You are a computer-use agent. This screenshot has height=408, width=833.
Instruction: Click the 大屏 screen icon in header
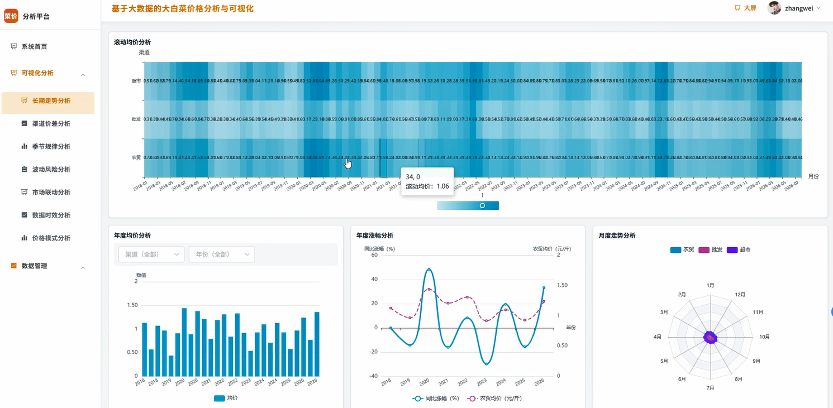pyautogui.click(x=737, y=8)
